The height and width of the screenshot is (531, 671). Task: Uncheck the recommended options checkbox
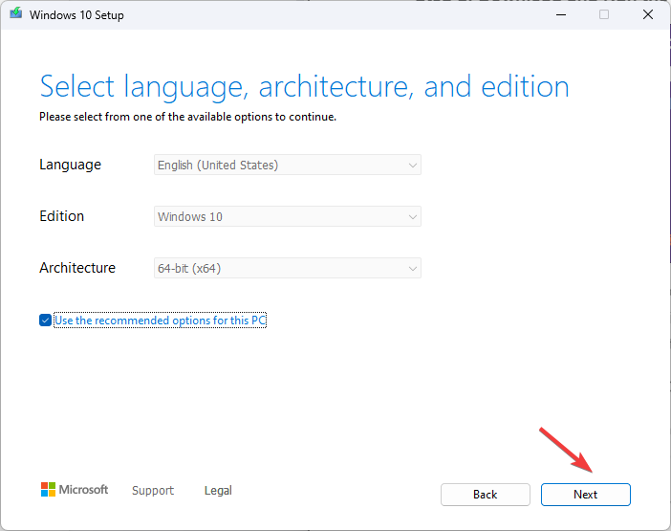[46, 321]
